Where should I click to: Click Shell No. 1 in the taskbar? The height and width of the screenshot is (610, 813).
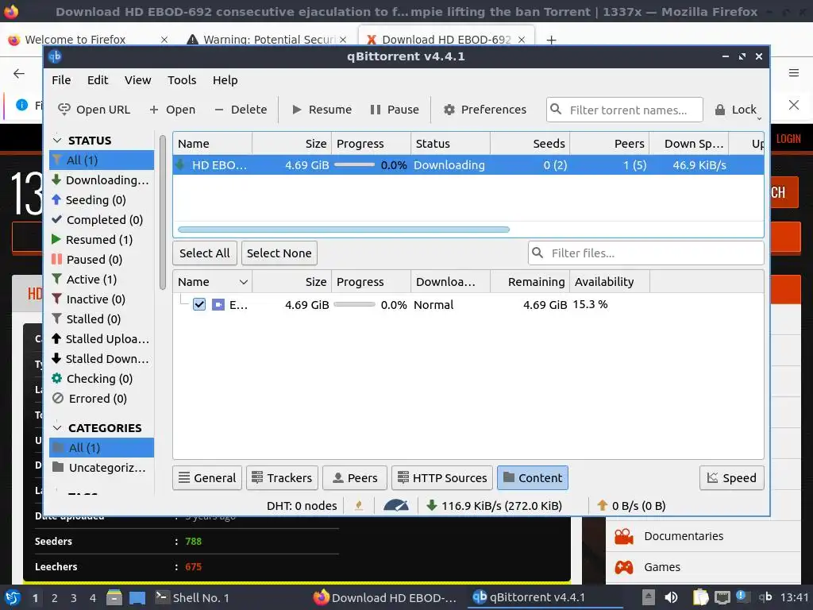[192, 597]
